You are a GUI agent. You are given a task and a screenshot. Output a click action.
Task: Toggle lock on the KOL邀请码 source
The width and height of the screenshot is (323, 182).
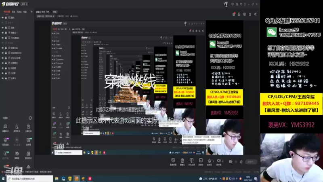click(6, 38)
